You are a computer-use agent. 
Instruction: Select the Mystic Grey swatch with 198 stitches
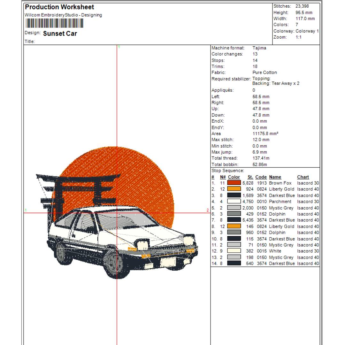[234, 257]
